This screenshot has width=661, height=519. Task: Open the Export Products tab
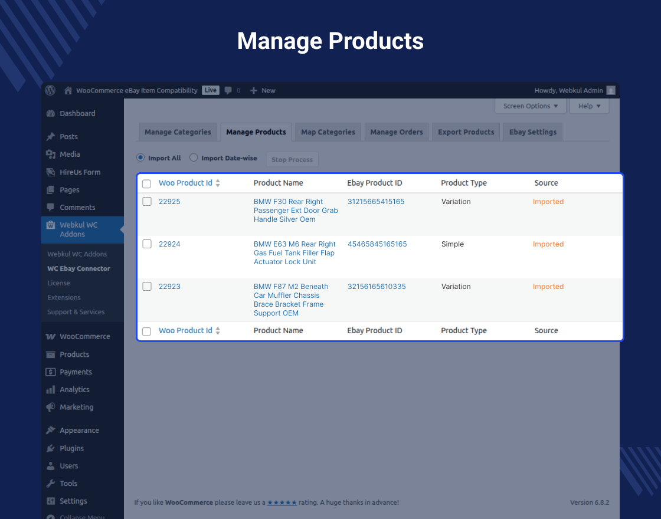pos(466,132)
